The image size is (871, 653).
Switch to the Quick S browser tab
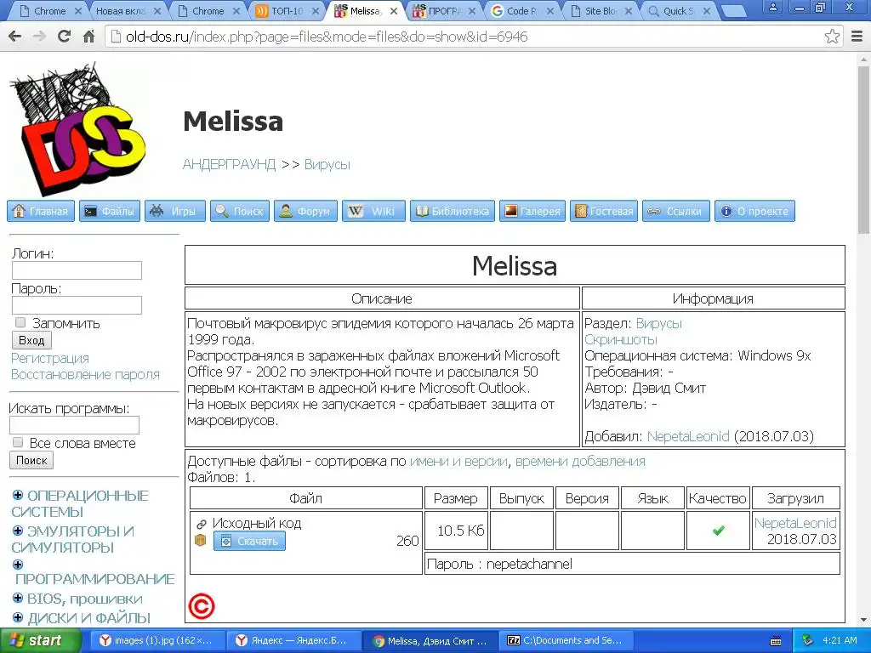(679, 11)
